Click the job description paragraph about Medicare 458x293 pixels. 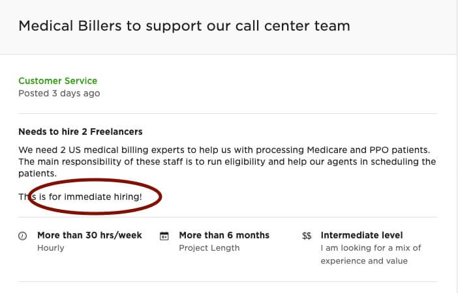coord(227,161)
